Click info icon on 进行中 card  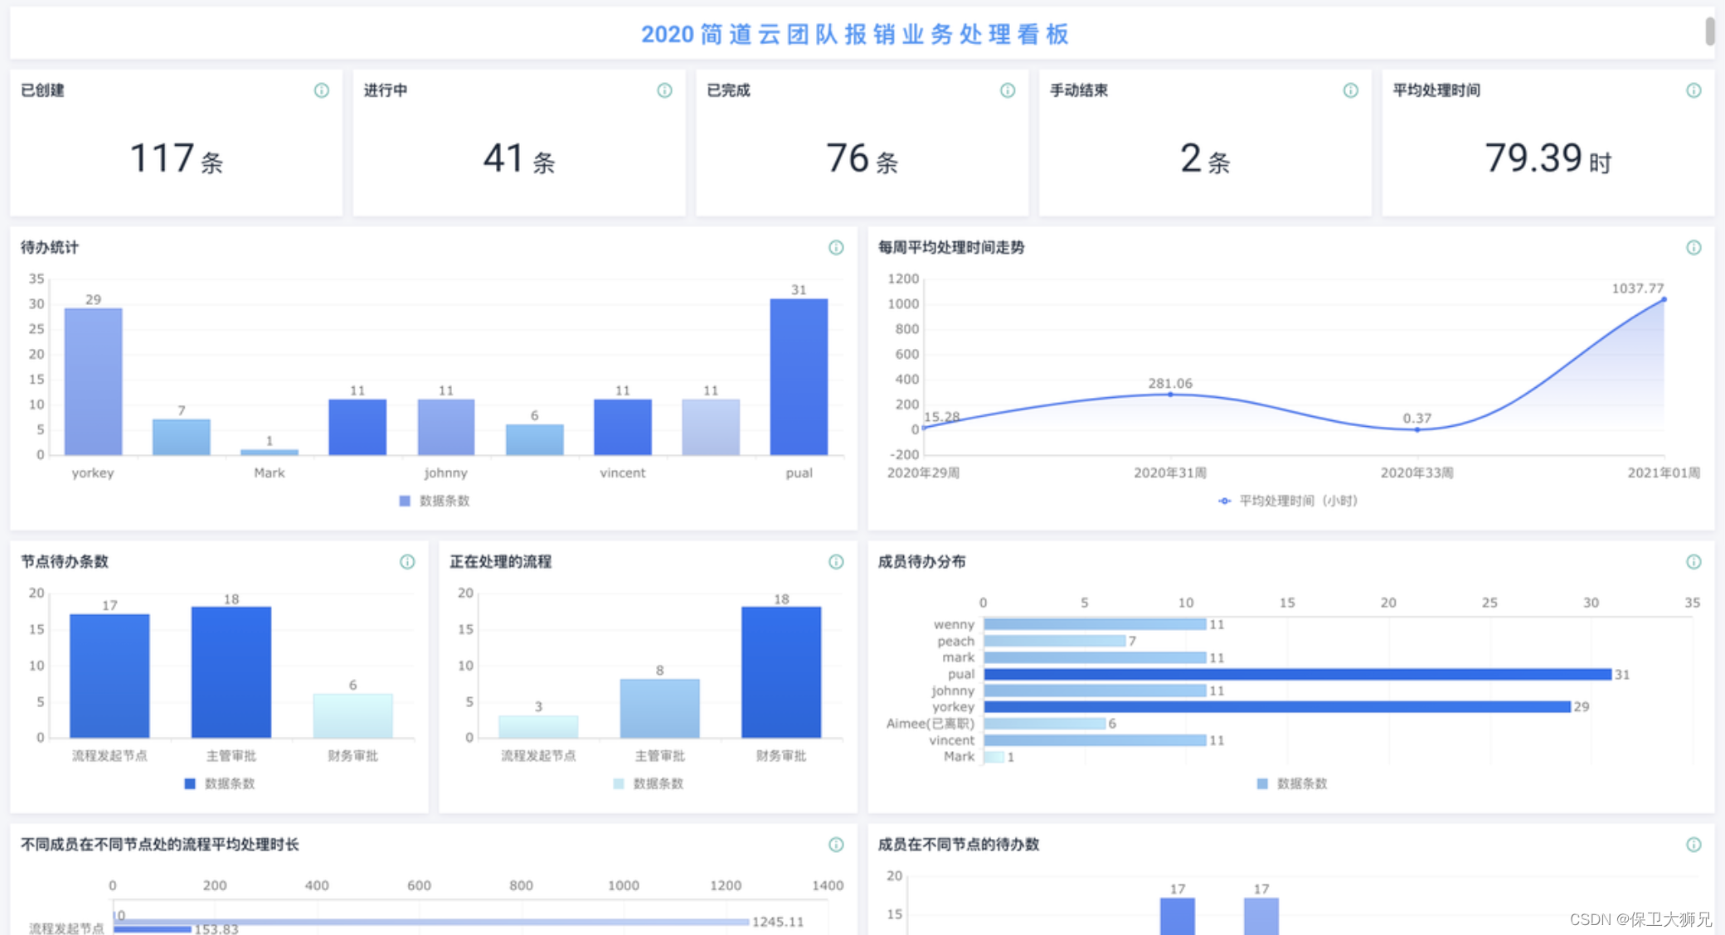coord(664,90)
